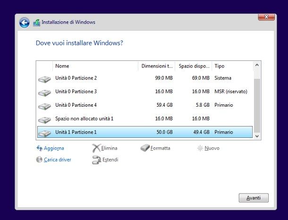Click the Sistema type cell
The width and height of the screenshot is (288, 220).
point(223,78)
